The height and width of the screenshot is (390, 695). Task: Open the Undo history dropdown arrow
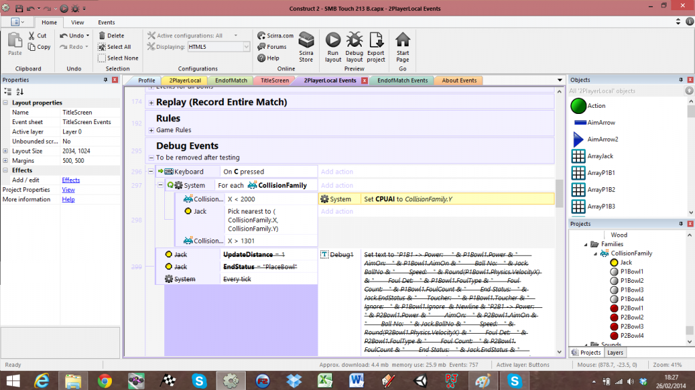(x=88, y=35)
